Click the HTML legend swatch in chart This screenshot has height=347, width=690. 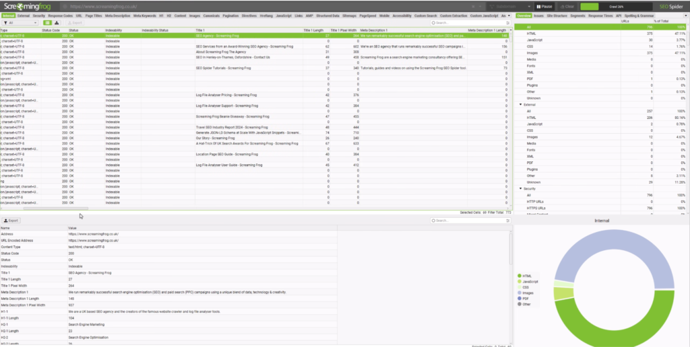coord(520,276)
